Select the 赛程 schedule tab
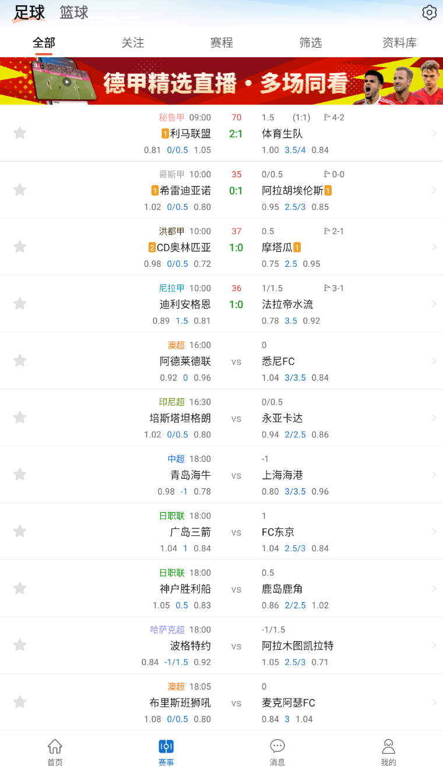 coord(221,43)
